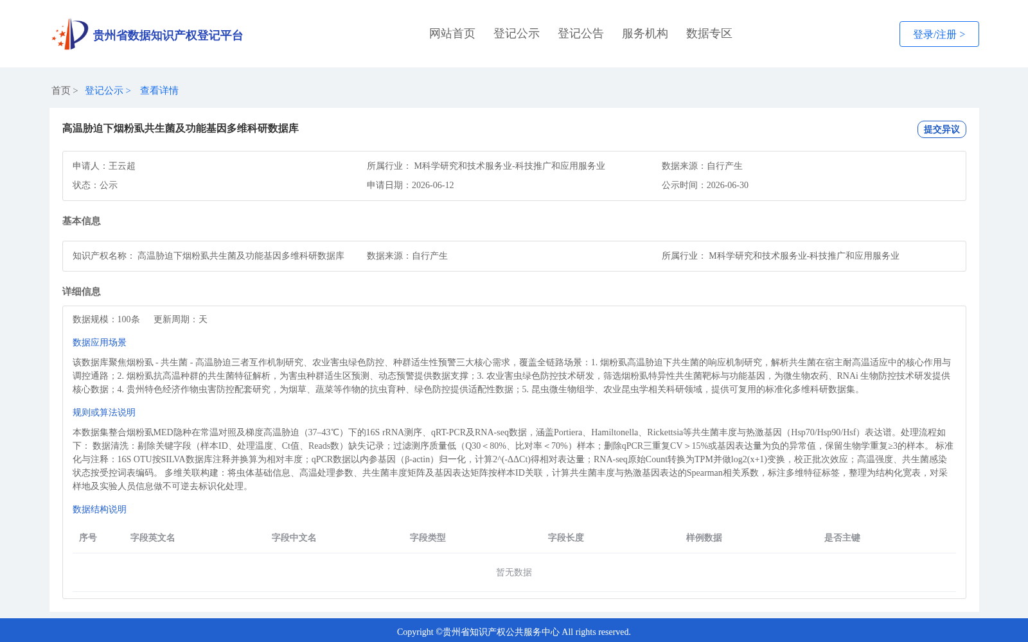Click the 规则或算法说明 subheading
This screenshot has height=642, width=1028.
click(x=104, y=412)
